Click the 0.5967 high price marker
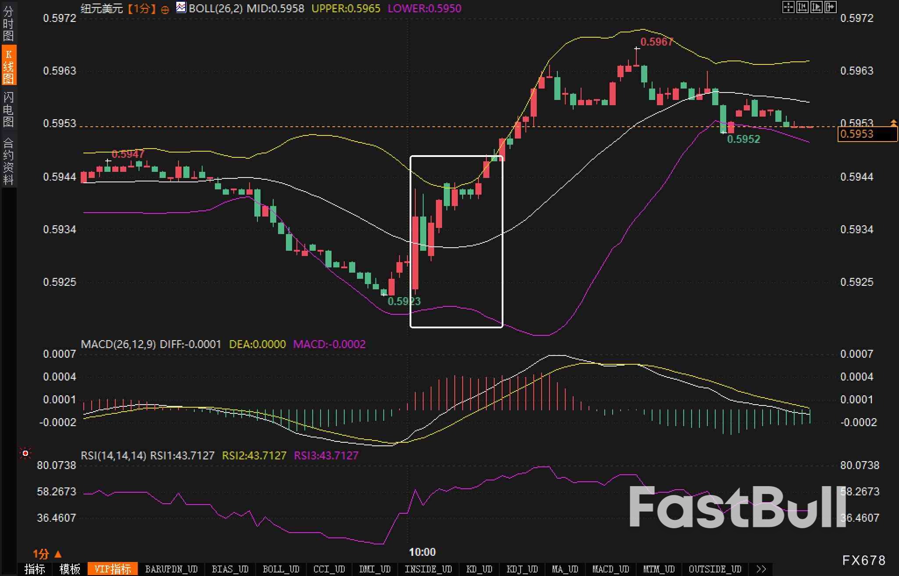This screenshot has width=899, height=576. pyautogui.click(x=656, y=42)
